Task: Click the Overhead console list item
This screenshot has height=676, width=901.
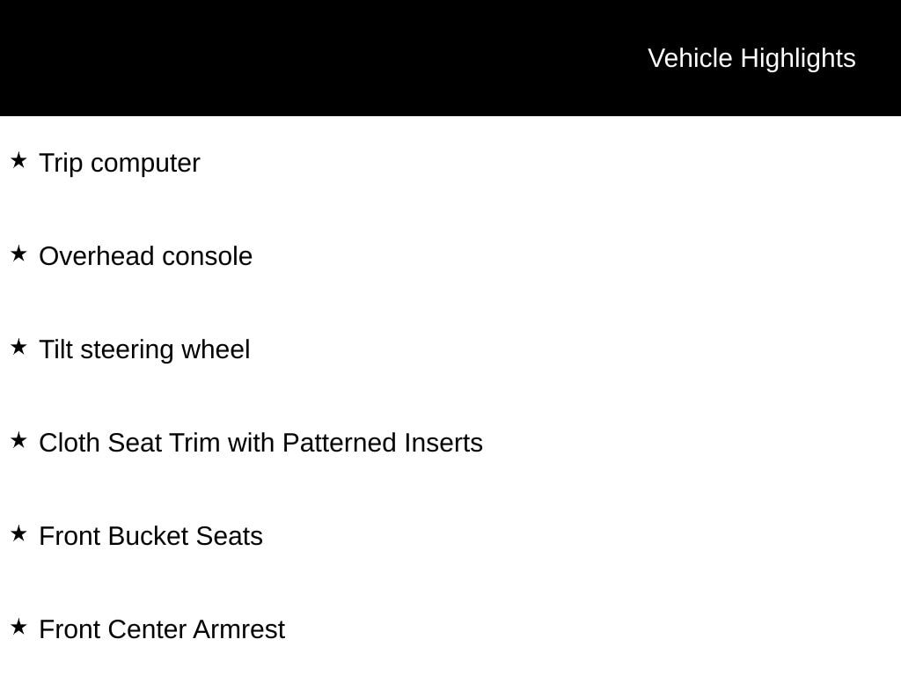Action: [146, 257]
